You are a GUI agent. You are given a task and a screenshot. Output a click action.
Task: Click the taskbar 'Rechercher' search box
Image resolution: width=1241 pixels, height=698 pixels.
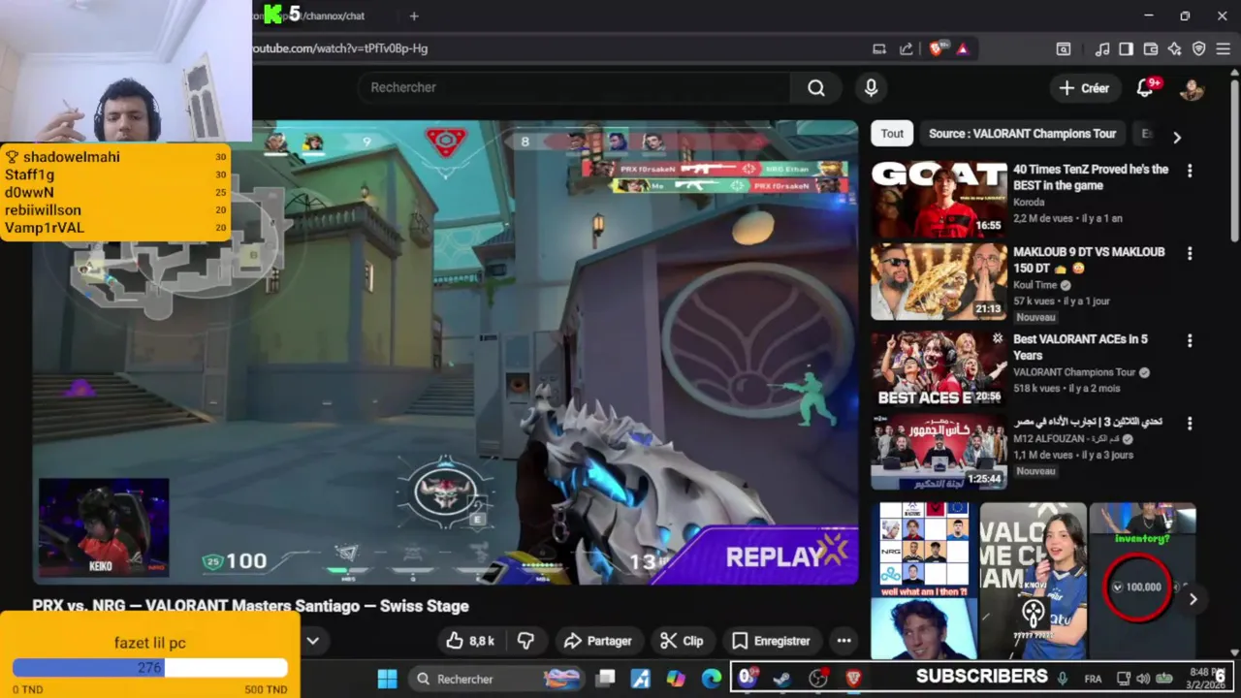[497, 679]
